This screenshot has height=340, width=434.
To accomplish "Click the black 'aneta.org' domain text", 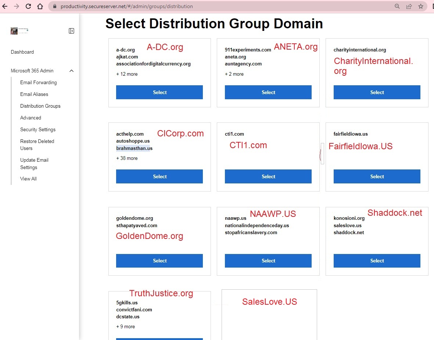I will tap(236, 57).
